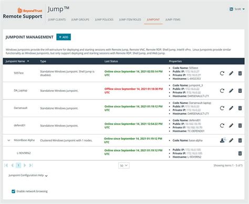249x204 pixels.
Task: Click DA_Laptop Offline status text
Action: click(133, 91)
